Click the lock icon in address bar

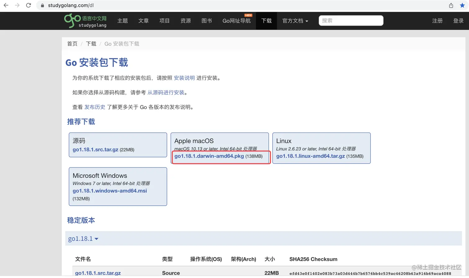click(42, 5)
